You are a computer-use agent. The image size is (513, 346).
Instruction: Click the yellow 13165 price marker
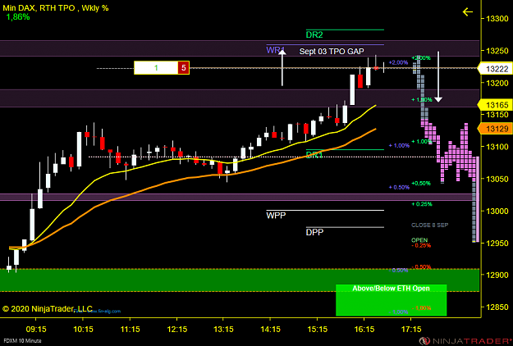[x=496, y=105]
